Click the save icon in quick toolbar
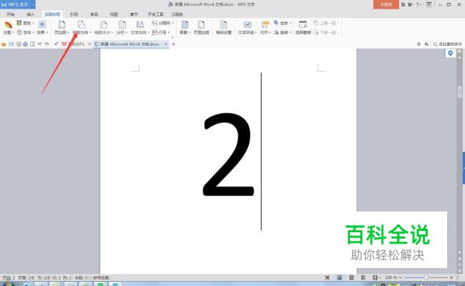 pyautogui.click(x=11, y=44)
